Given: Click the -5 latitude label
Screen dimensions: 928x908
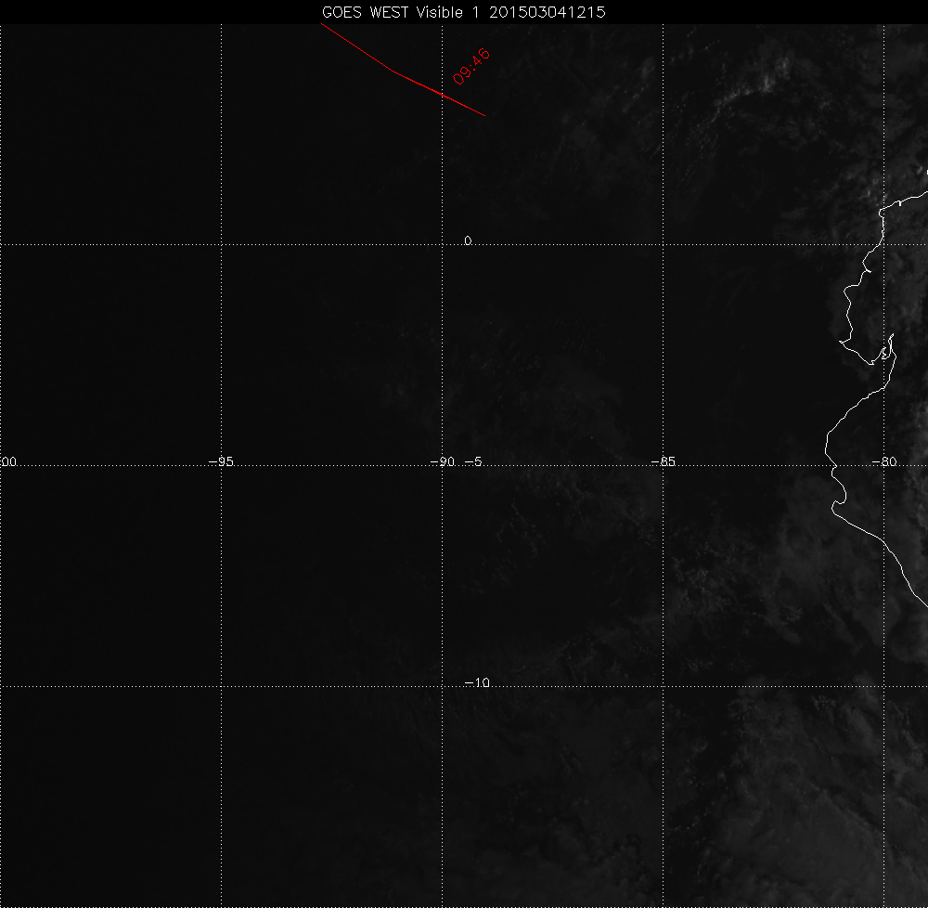Looking at the screenshot, I should [x=471, y=461].
